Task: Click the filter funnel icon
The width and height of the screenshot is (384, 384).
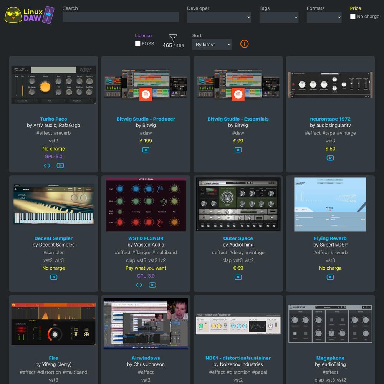Action: point(173,38)
